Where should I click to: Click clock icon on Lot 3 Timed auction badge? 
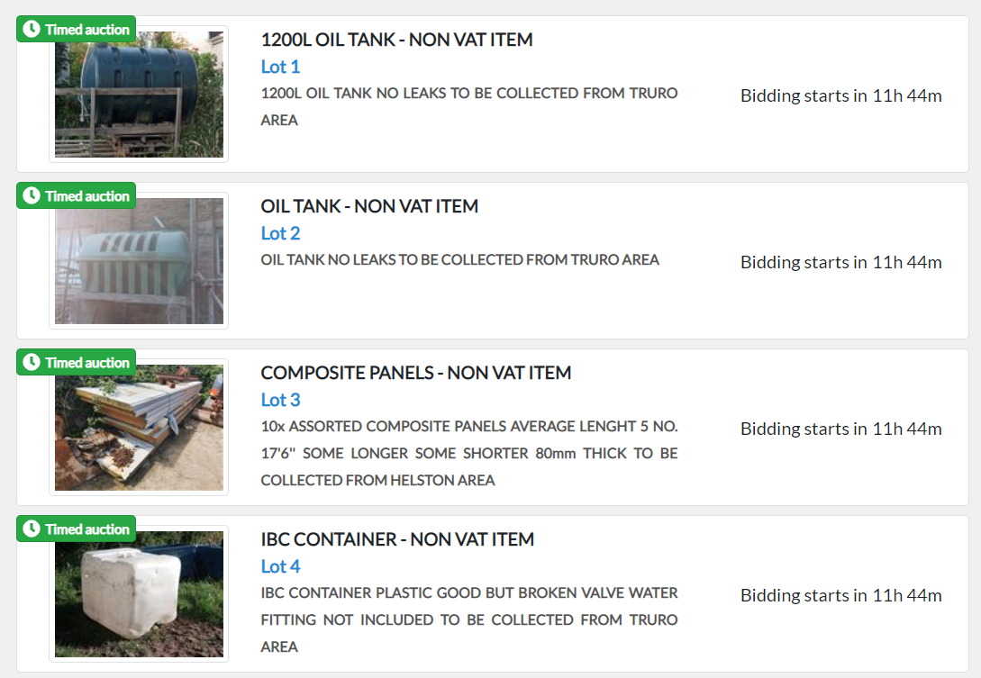pyautogui.click(x=32, y=362)
